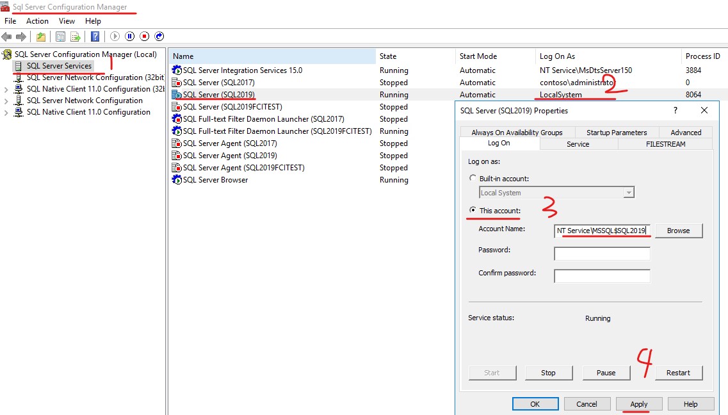Open the Local System built-in account dropdown
This screenshot has height=415, width=728.
tap(629, 193)
